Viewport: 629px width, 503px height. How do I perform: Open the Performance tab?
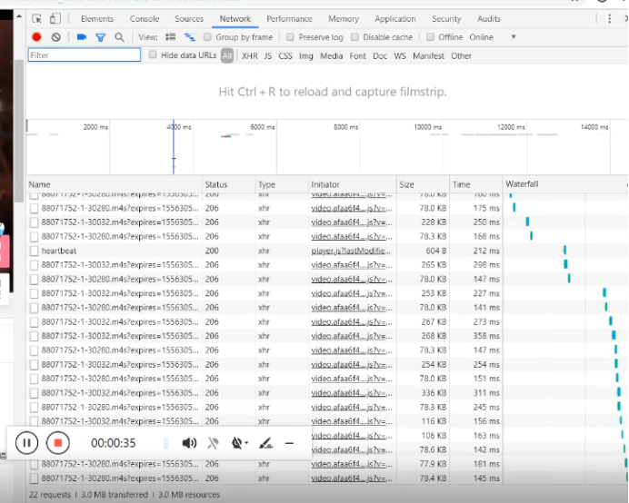(x=289, y=19)
